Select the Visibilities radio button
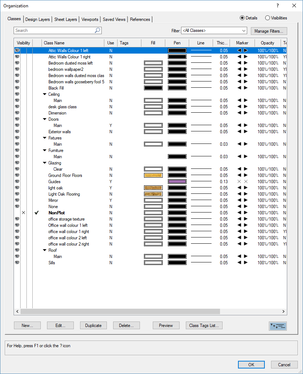 (x=267, y=18)
